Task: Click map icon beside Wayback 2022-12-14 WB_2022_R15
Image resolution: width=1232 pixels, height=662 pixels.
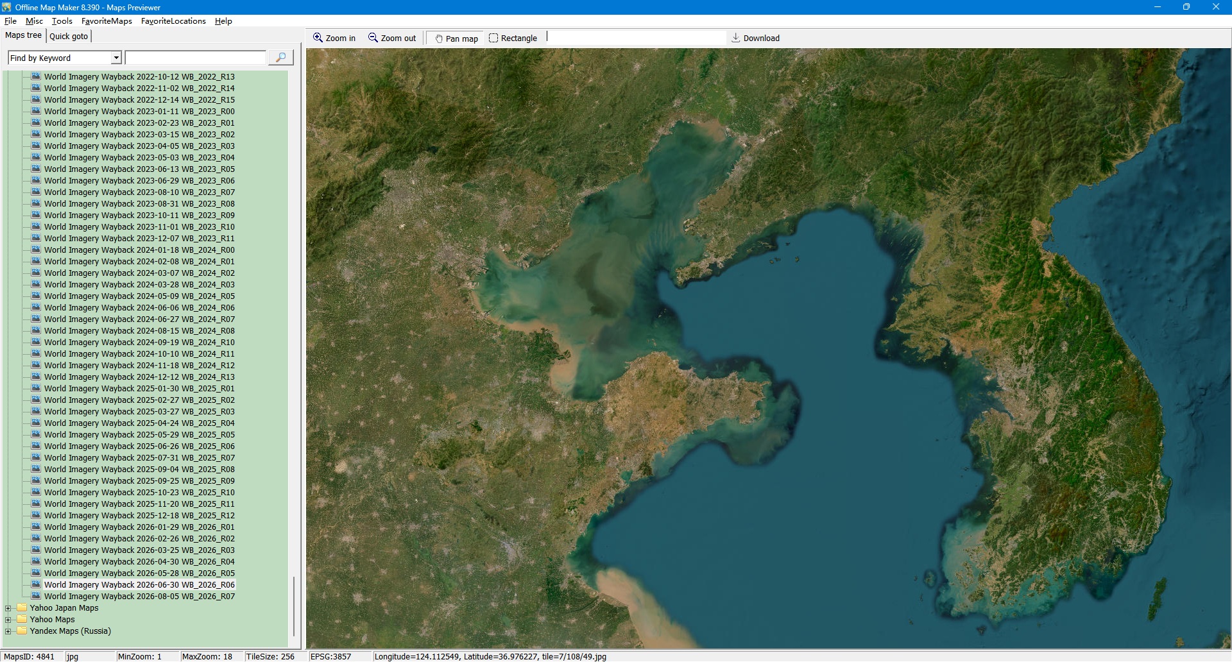Action: click(36, 99)
